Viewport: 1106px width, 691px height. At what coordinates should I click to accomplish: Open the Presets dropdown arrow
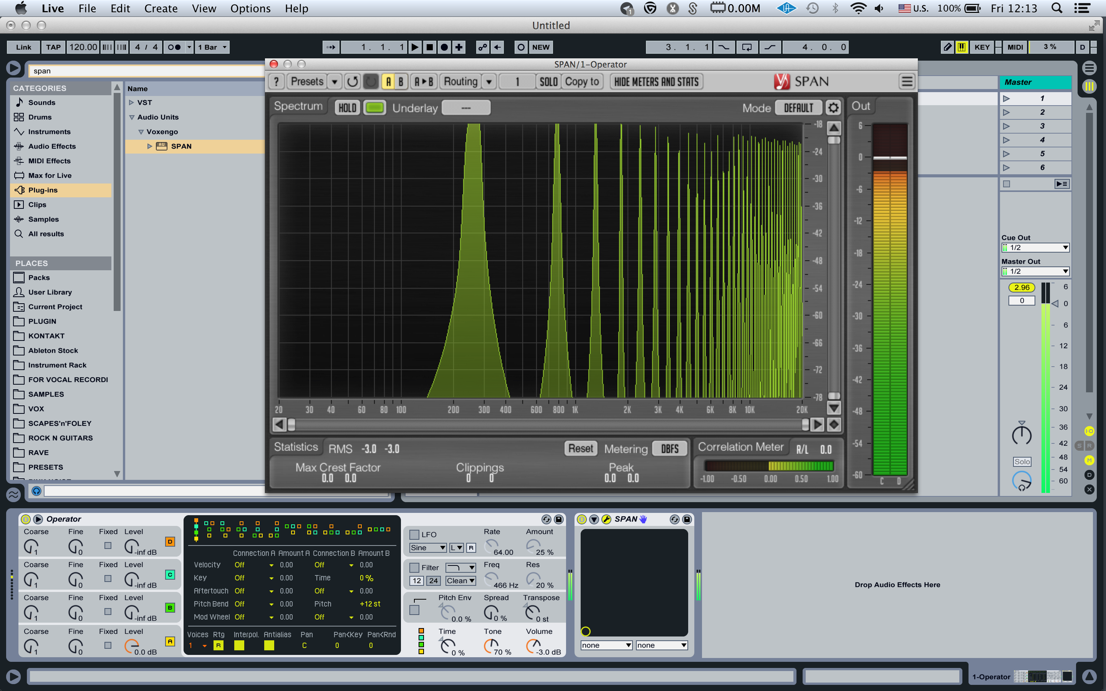pos(334,82)
